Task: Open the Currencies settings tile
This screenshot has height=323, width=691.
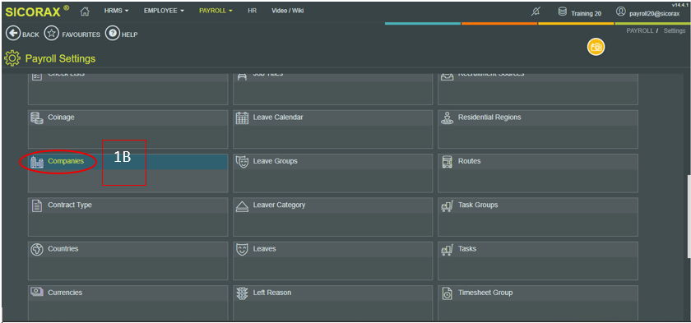Action: point(128,303)
